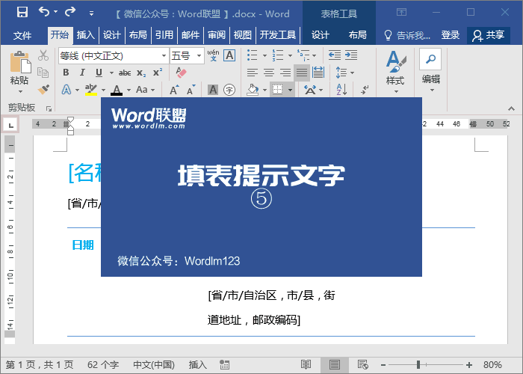Open the 样式 styles gallery
523x374 pixels.
pyautogui.click(x=395, y=72)
